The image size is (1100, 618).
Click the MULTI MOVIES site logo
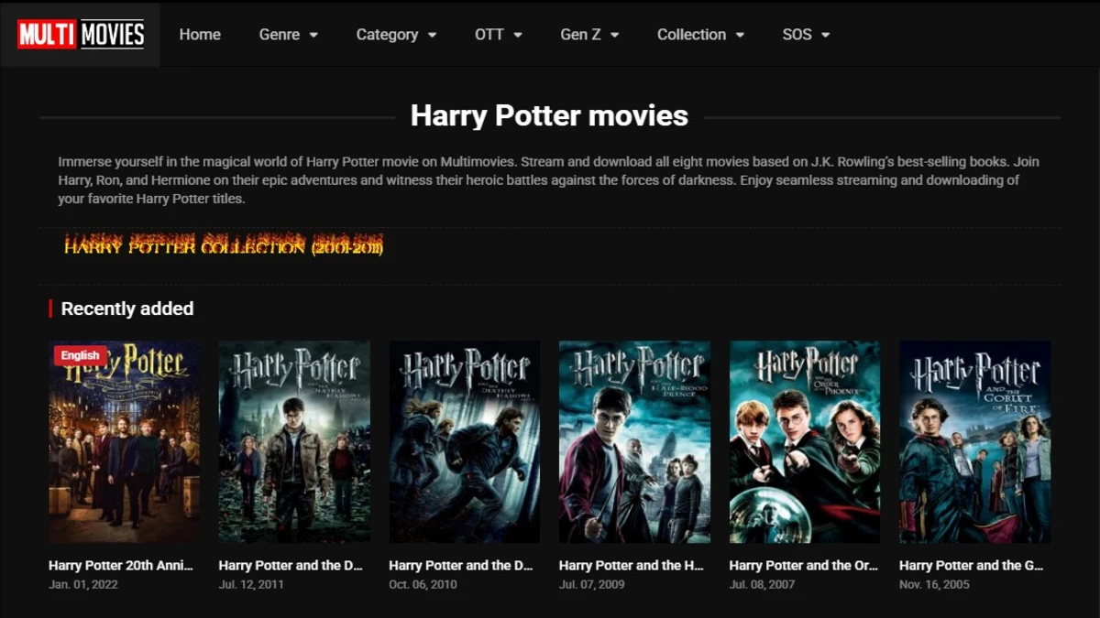80,35
